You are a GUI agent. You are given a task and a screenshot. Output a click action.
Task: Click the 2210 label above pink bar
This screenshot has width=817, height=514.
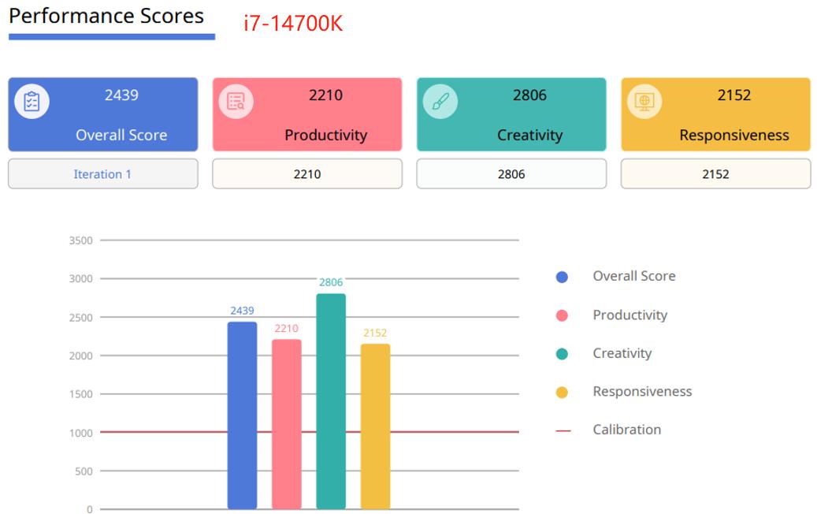point(287,329)
